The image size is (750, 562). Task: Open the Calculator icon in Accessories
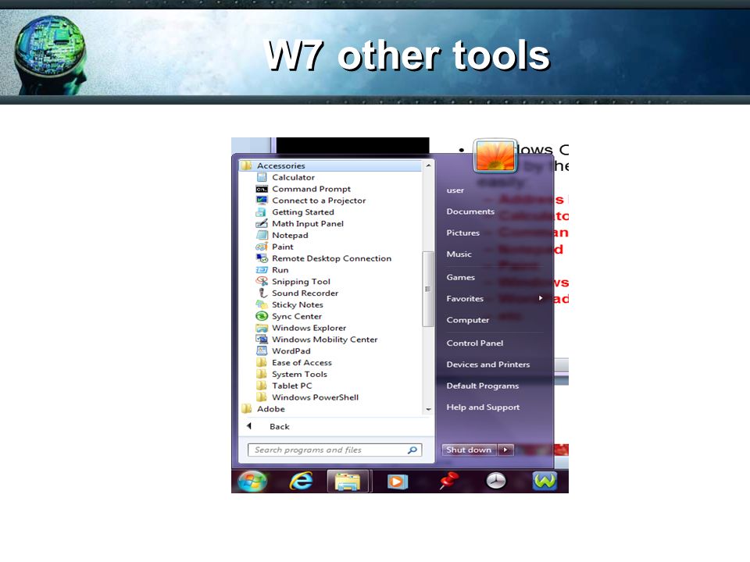pyautogui.click(x=262, y=177)
